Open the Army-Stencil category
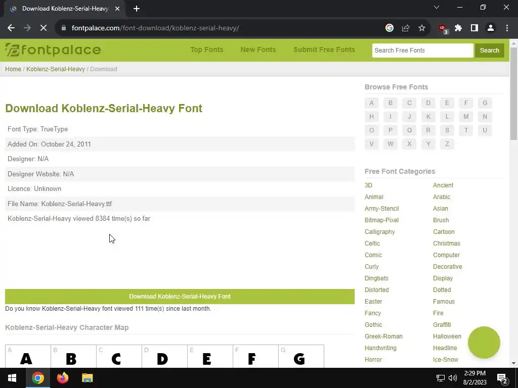The width and height of the screenshot is (518, 388). pyautogui.click(x=381, y=209)
